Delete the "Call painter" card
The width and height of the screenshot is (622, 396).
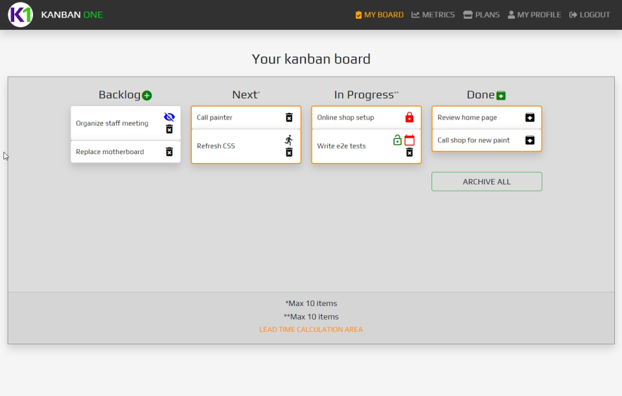(x=289, y=117)
